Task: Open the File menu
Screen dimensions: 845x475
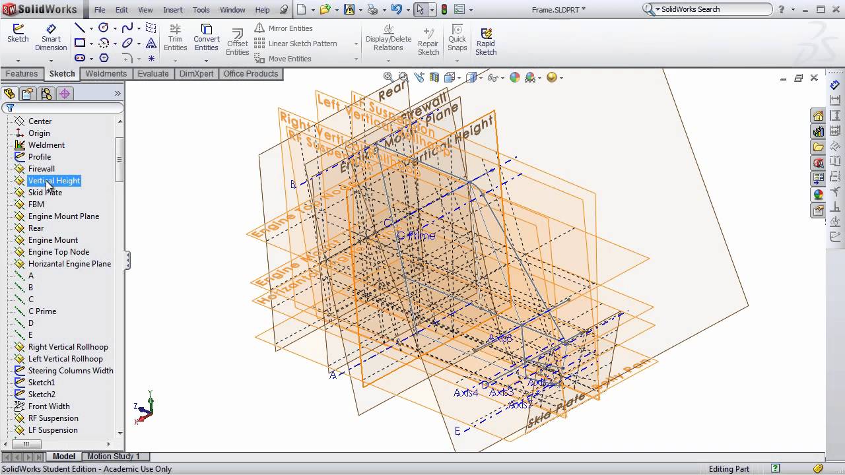Action: click(x=100, y=10)
